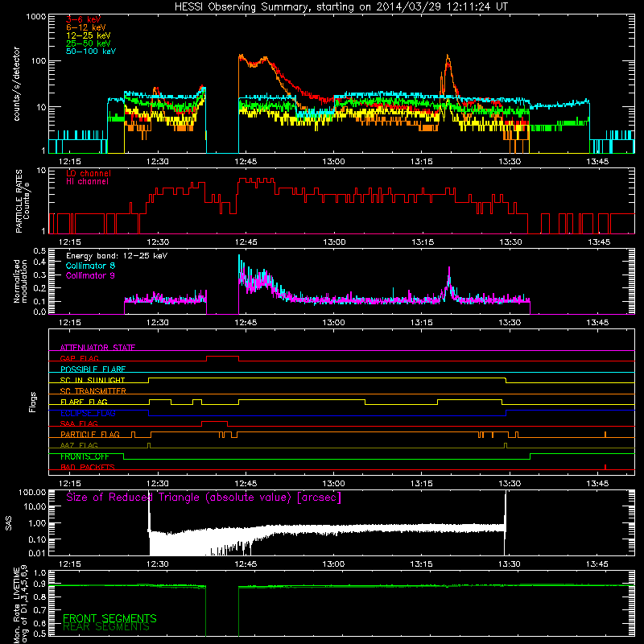Click the AAZ FLAG label
The width and height of the screenshot is (644, 644).
pos(79,445)
